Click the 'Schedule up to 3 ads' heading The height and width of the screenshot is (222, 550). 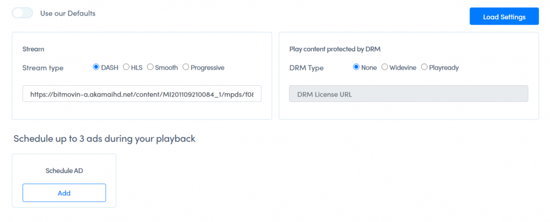104,138
